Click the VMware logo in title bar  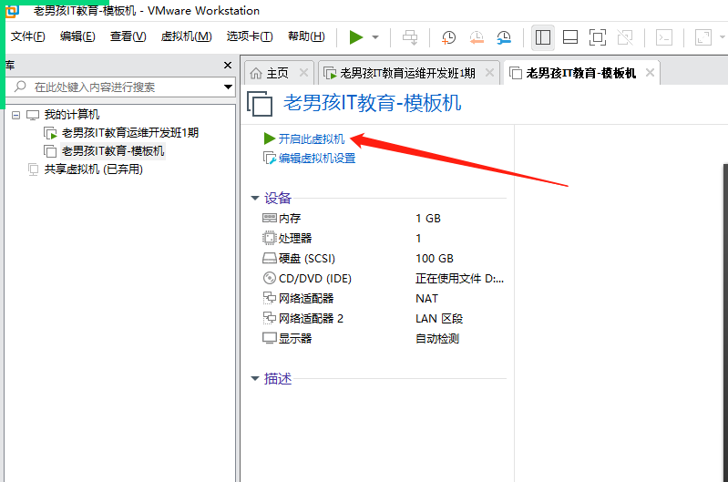(12, 11)
